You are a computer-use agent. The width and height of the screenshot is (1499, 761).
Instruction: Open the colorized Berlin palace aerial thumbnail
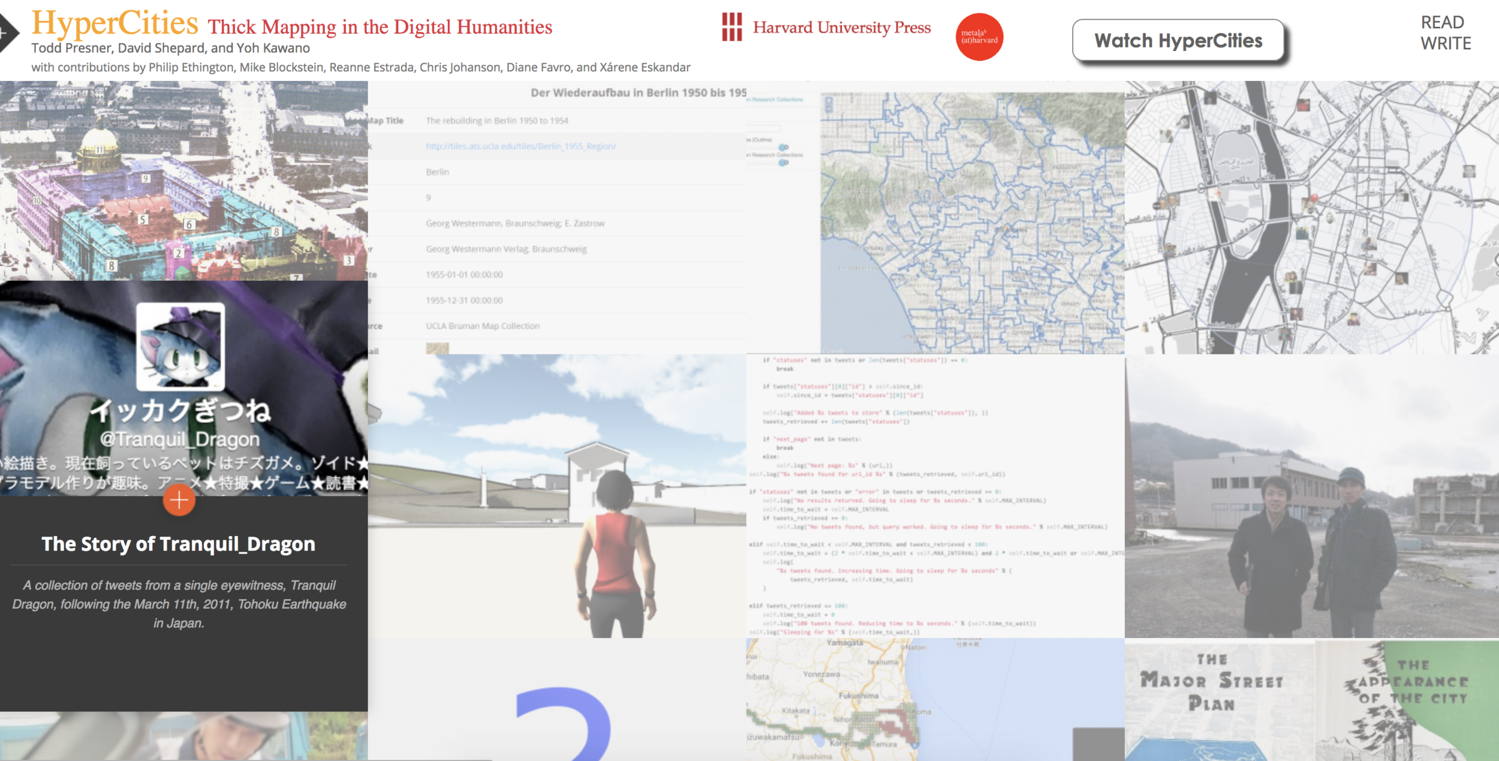click(183, 180)
